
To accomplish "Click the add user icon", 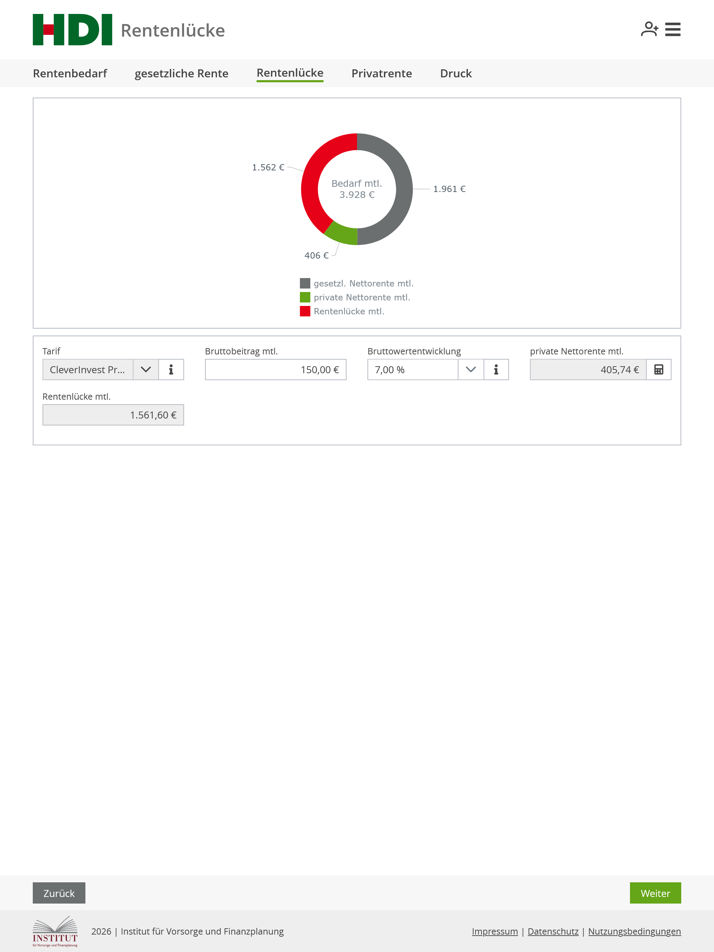I will coord(649,29).
